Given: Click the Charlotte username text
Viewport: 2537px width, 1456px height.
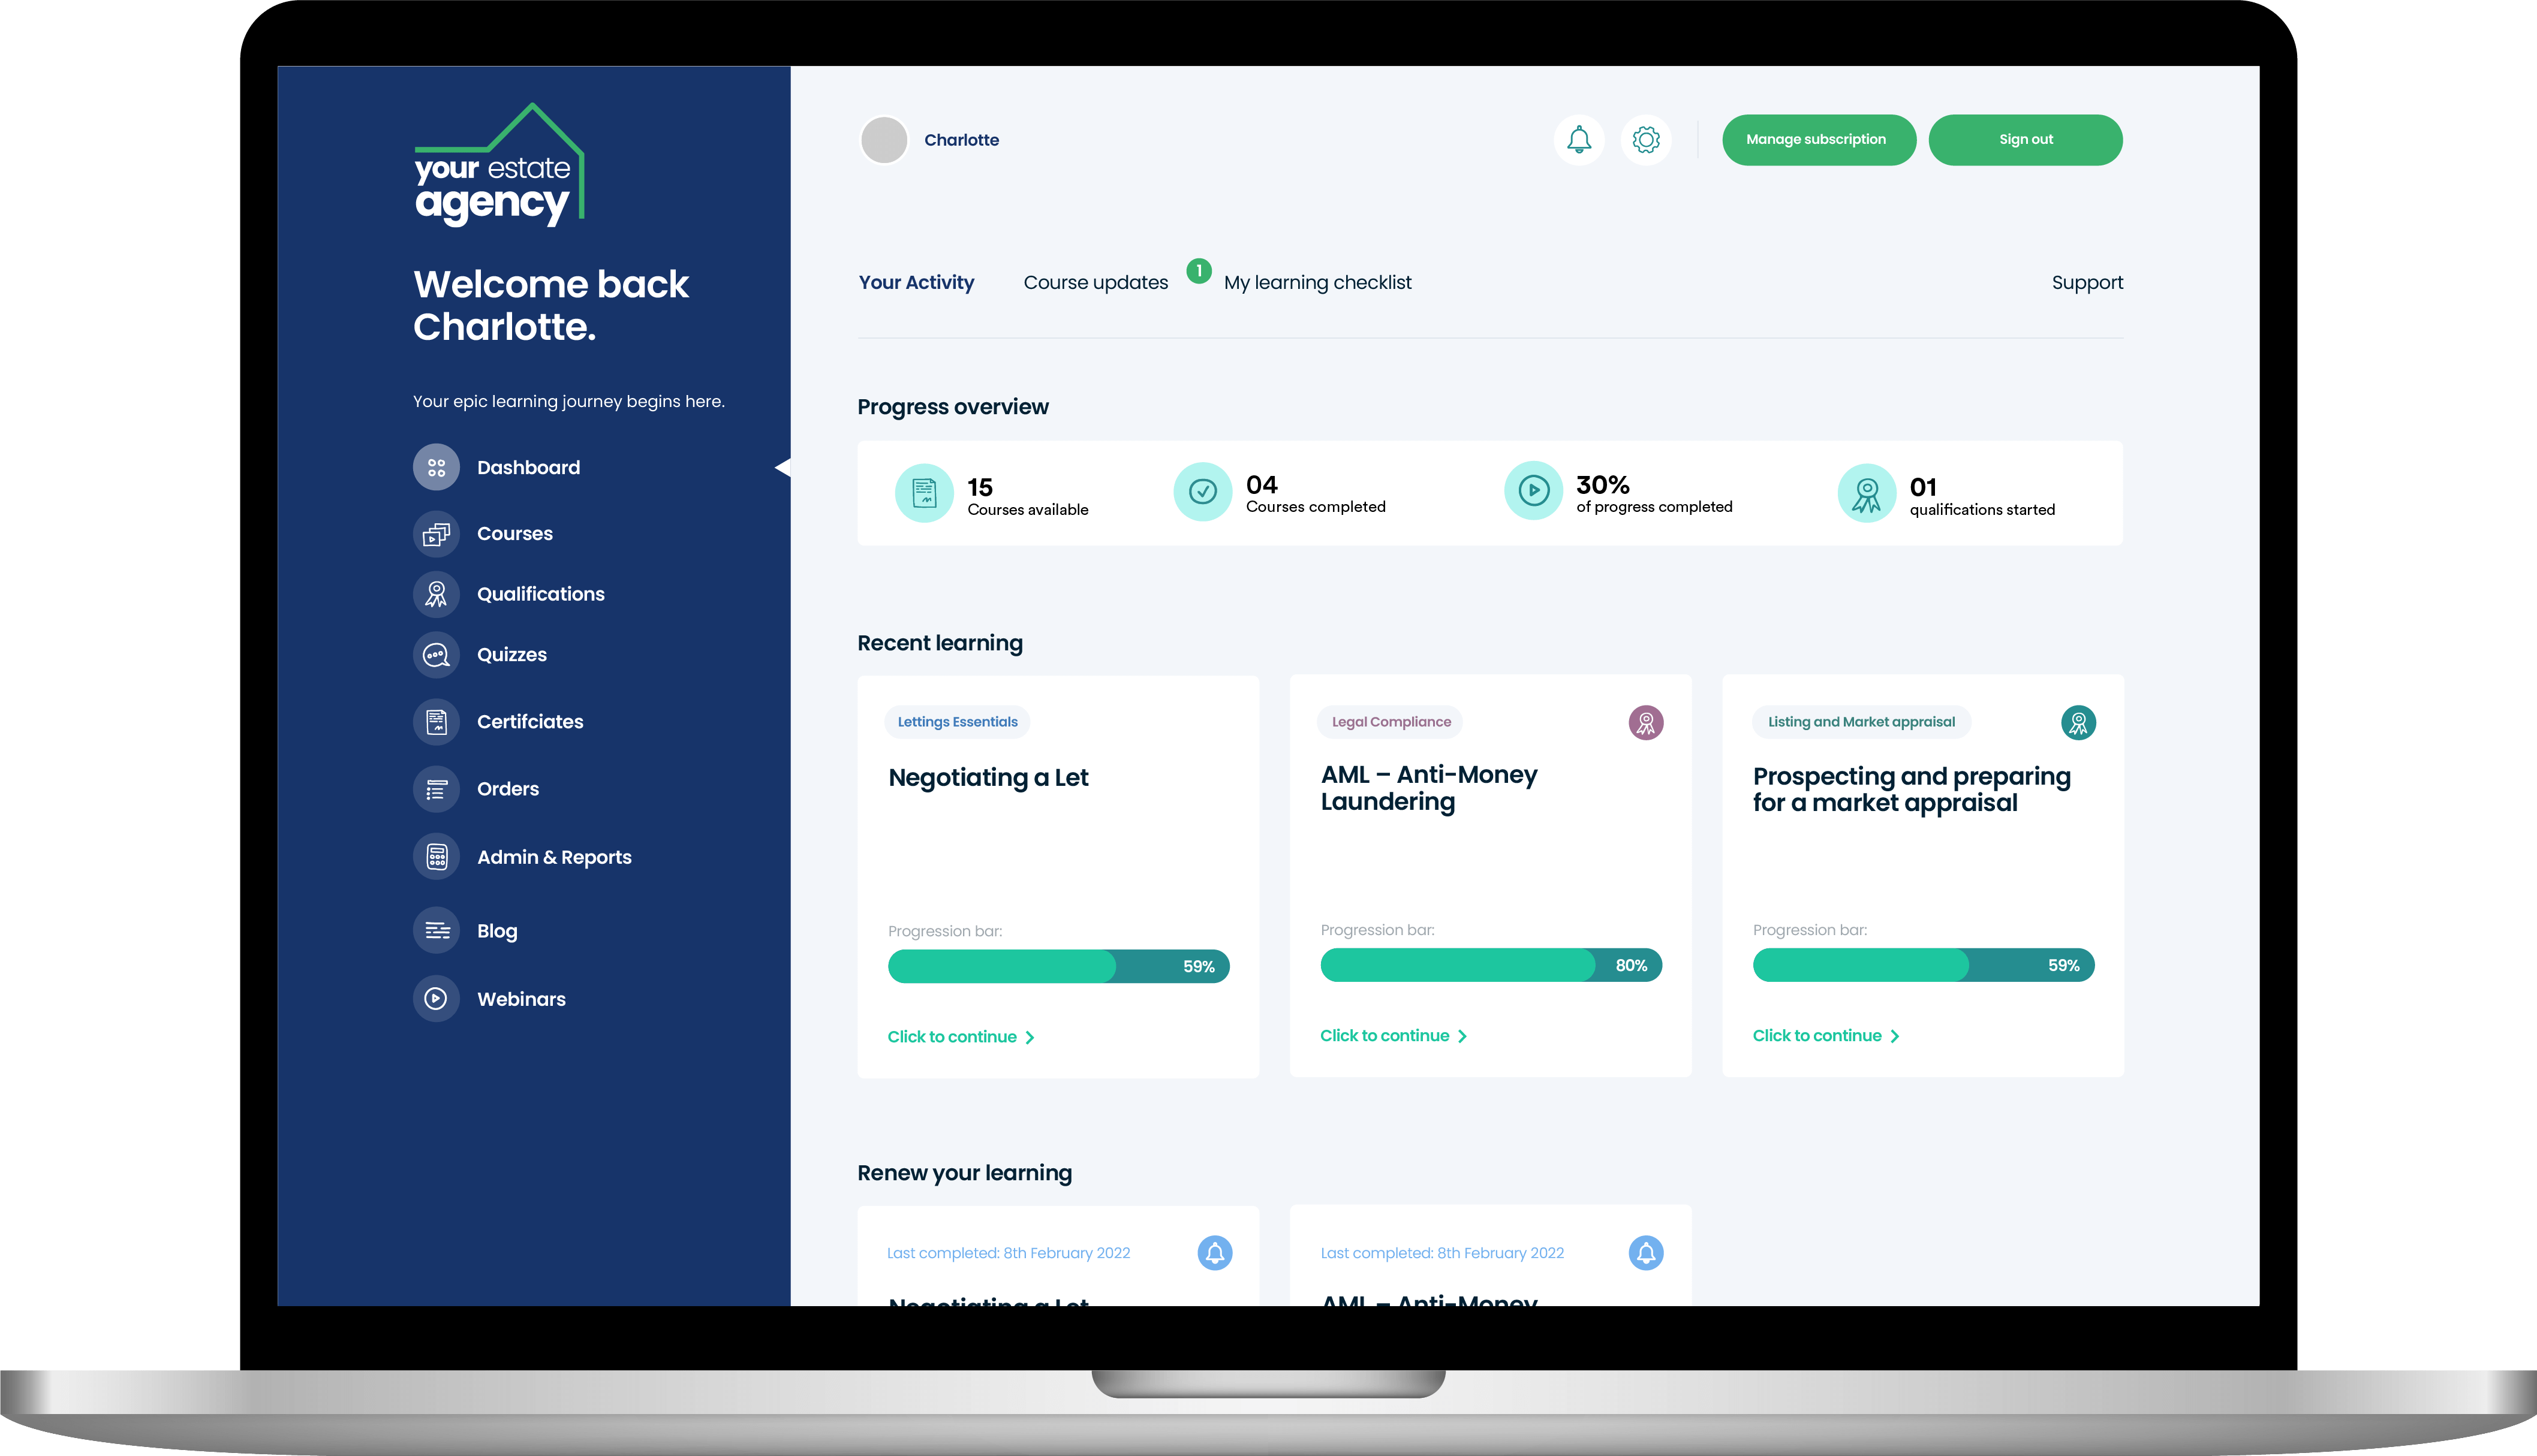Looking at the screenshot, I should (961, 140).
